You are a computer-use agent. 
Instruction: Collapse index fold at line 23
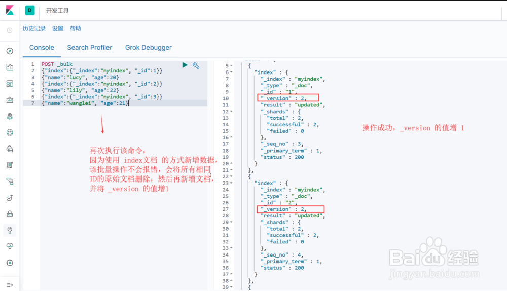[x=231, y=183]
